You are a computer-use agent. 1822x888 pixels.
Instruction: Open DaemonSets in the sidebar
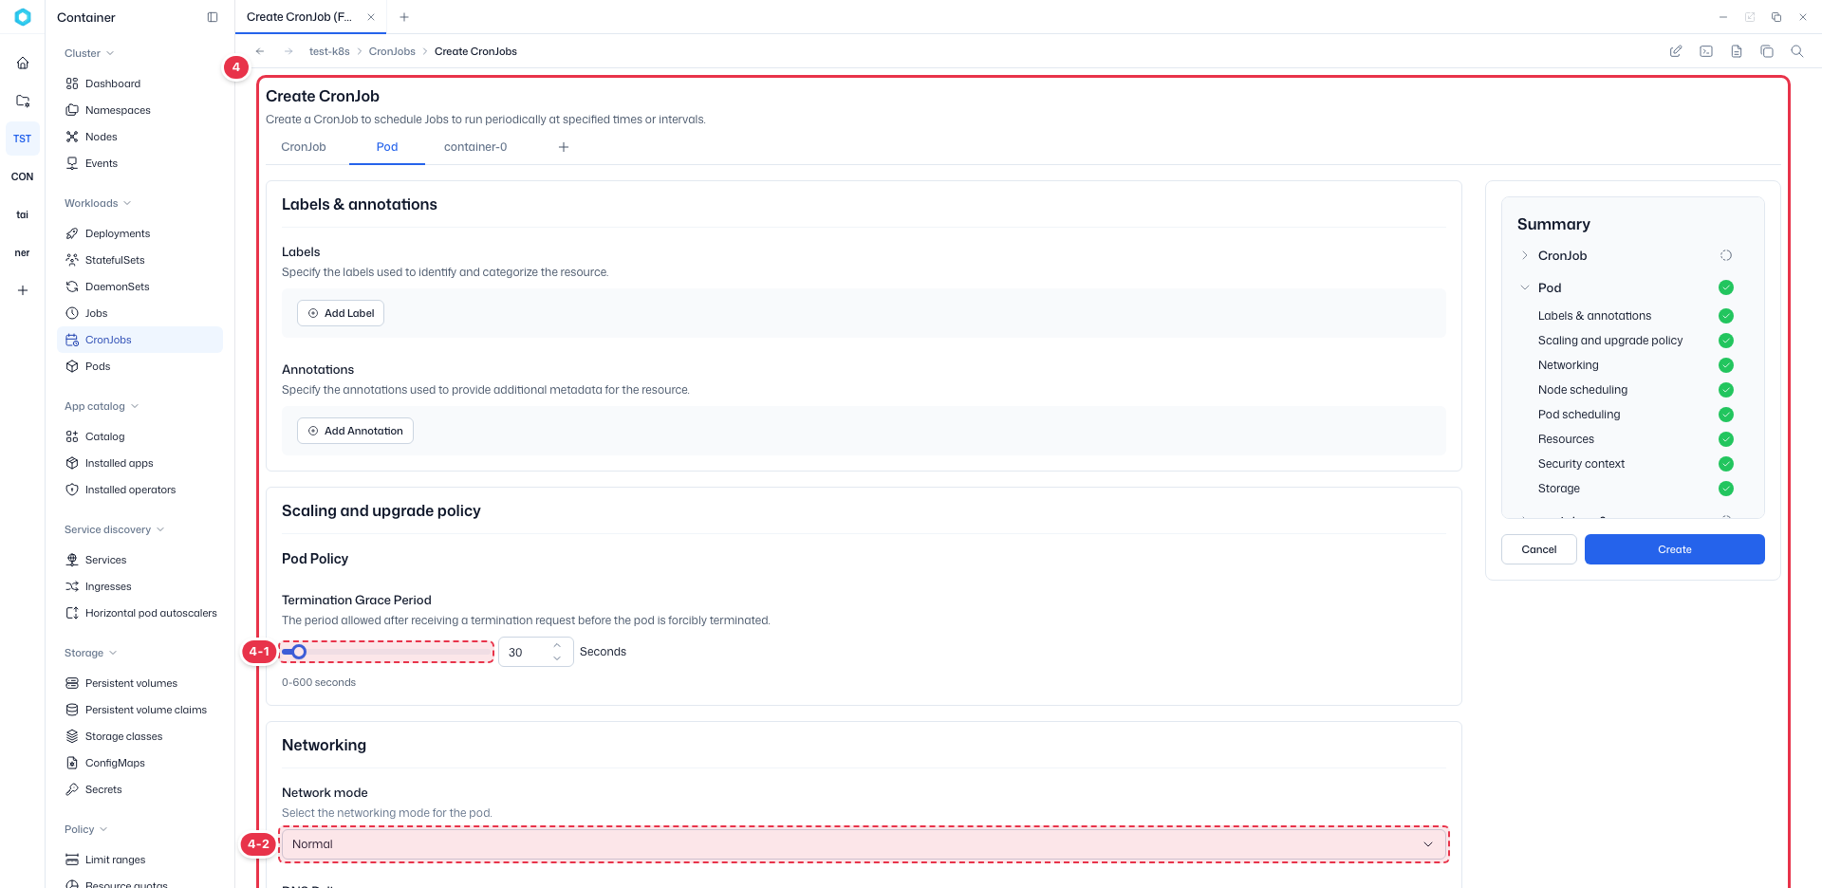coord(140,287)
